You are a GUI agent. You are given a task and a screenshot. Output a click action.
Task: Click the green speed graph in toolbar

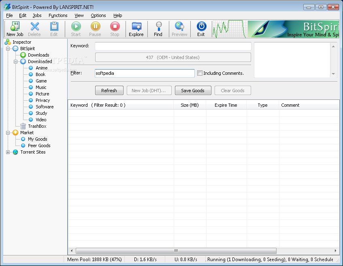[x=230, y=29]
